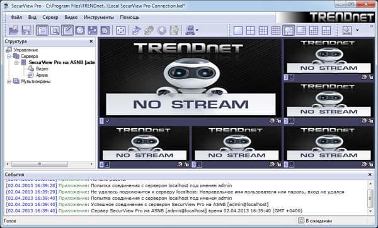Select the Мультиэкраны tree item
The image size is (378, 228).
[36, 81]
